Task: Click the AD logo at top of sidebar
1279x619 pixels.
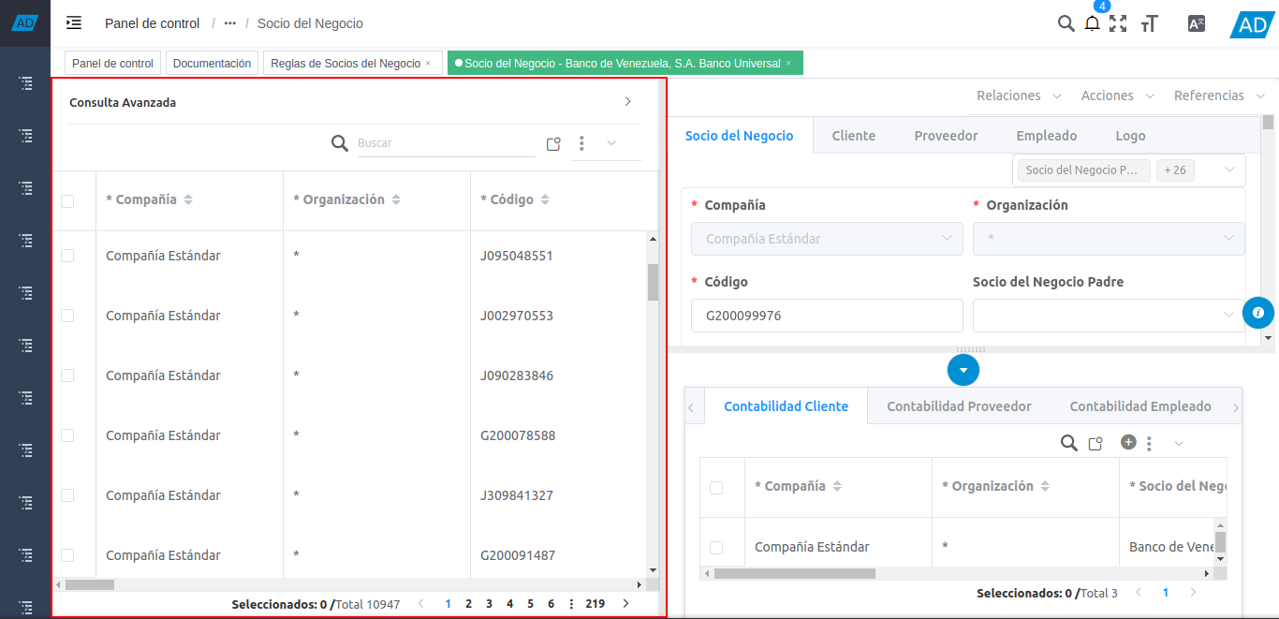Action: pyautogui.click(x=25, y=22)
